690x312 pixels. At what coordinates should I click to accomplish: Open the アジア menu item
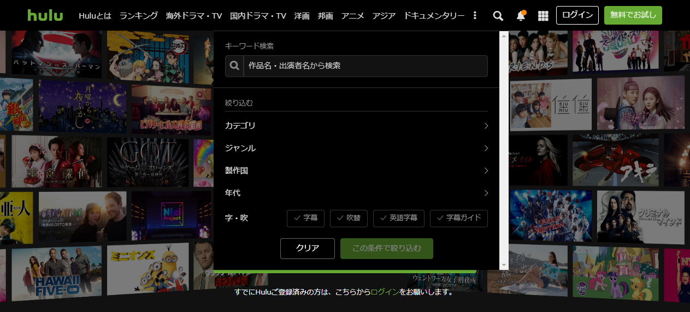384,16
